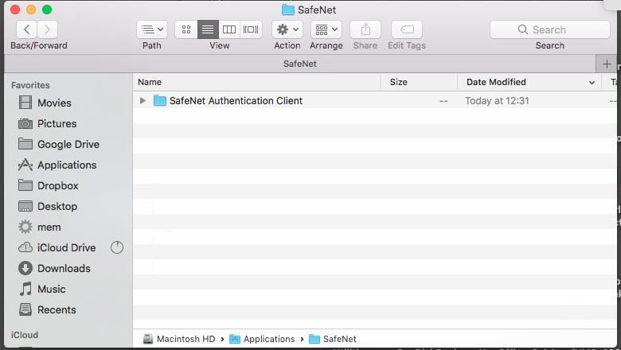Click the Share toolbar button
Viewport: 621px width, 350px height.
[365, 29]
